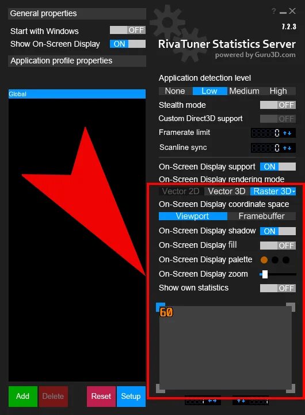Pick the orange OSD palette color
The image size is (305, 415).
(264, 260)
